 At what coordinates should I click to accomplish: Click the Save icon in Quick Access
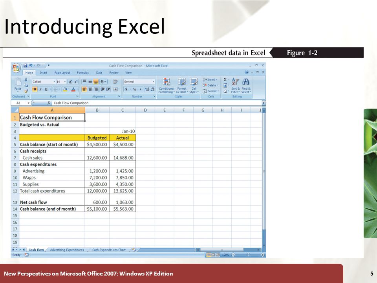25,65
